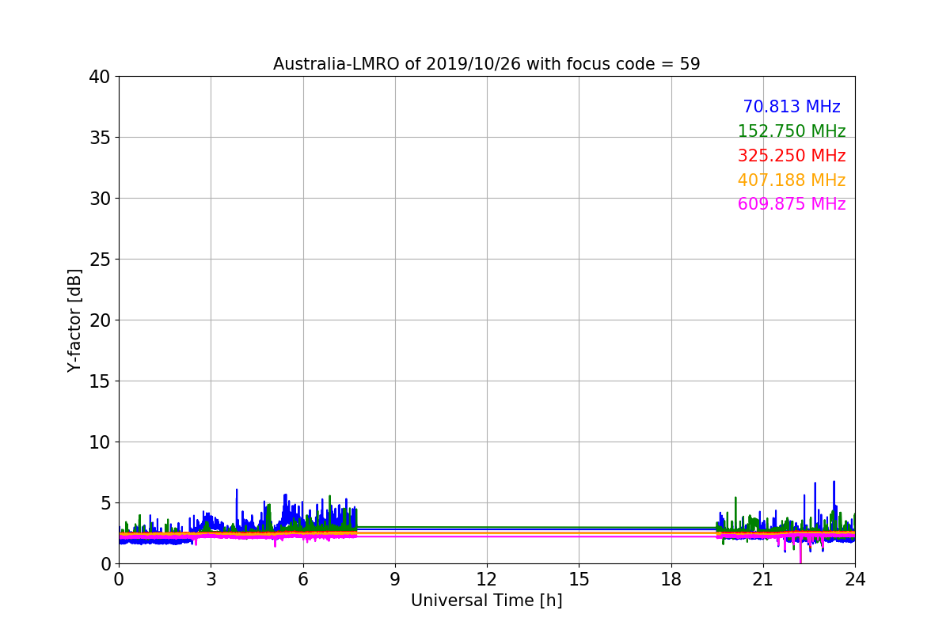Click x-axis tick label 3

(211, 579)
